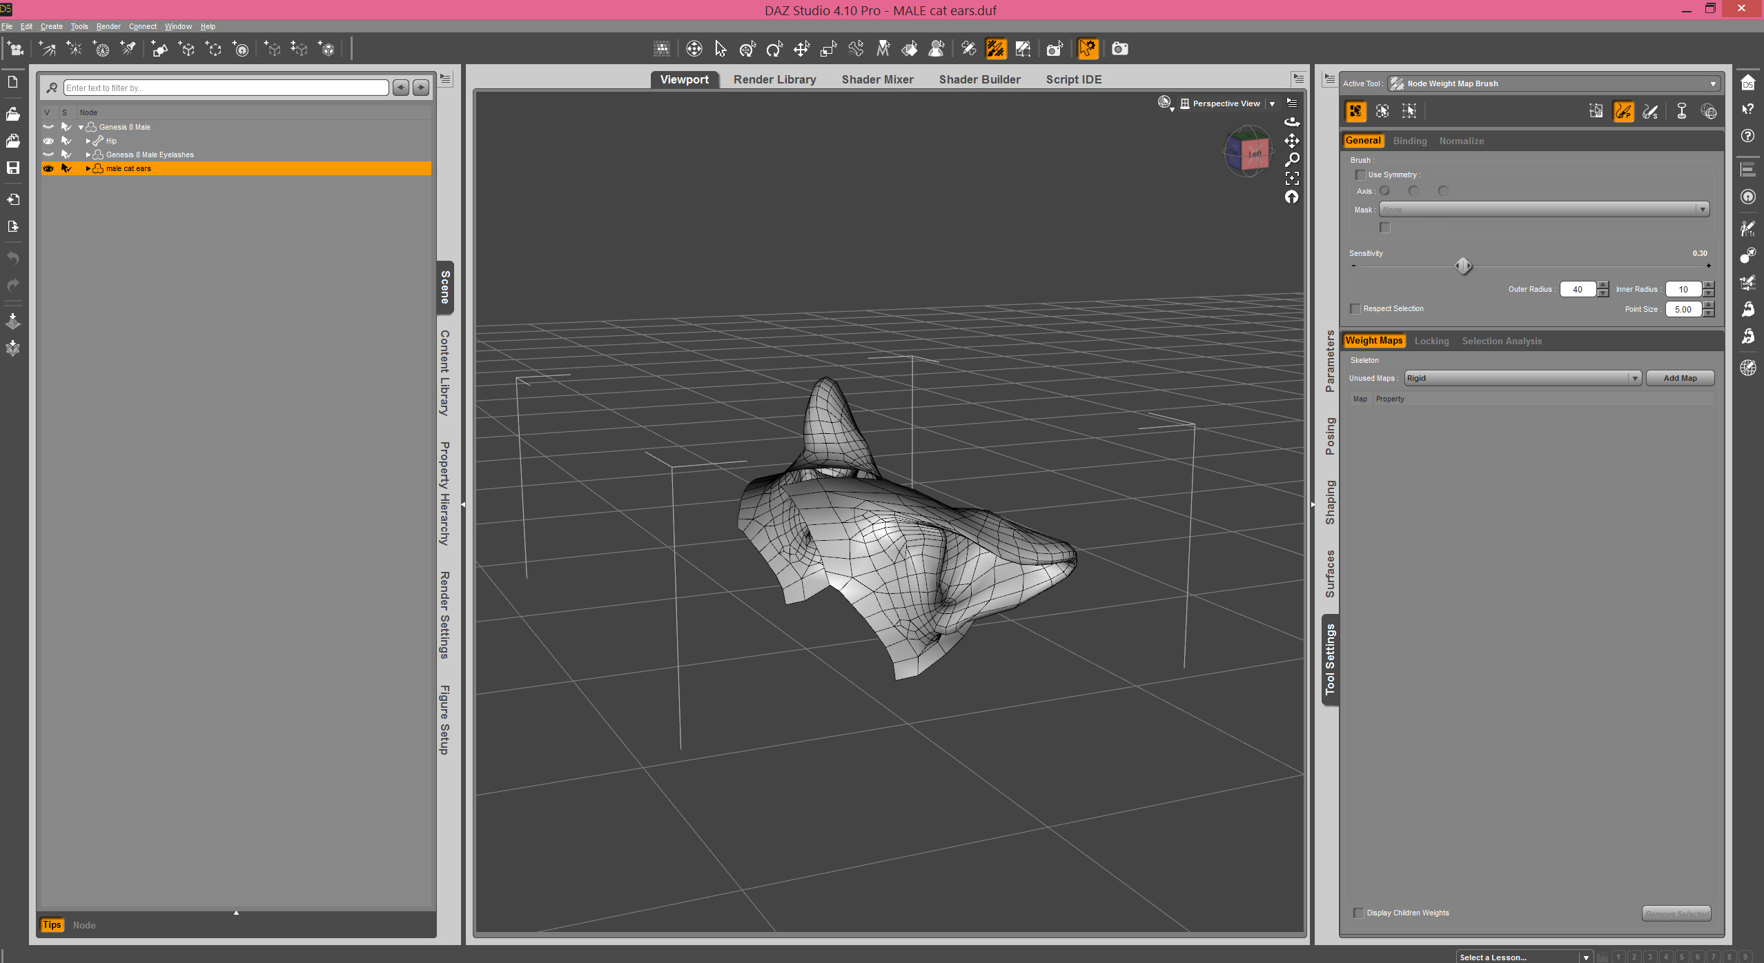Select the Universal tool icon

[747, 49]
